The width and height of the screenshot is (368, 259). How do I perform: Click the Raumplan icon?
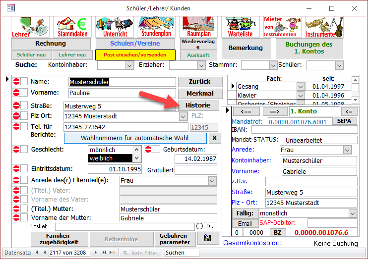point(198,27)
